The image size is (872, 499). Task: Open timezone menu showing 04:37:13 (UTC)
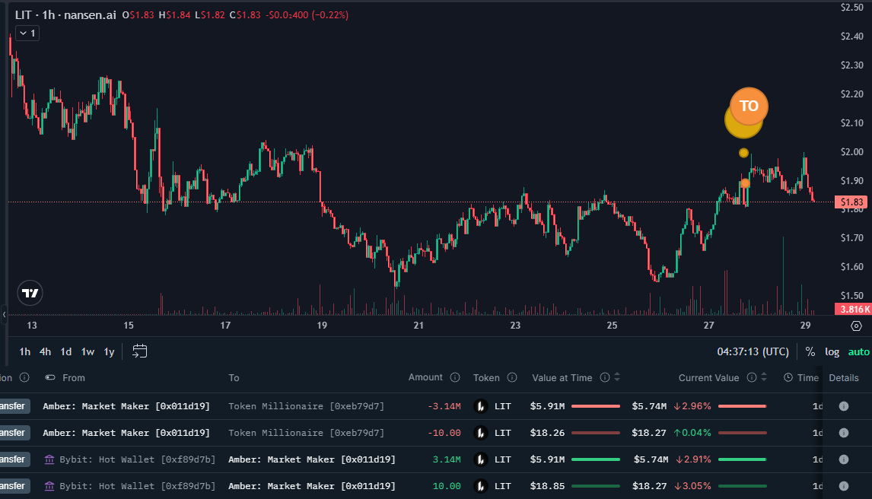click(x=753, y=351)
